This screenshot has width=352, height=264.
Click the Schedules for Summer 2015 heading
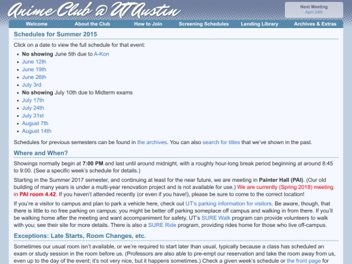click(x=55, y=35)
